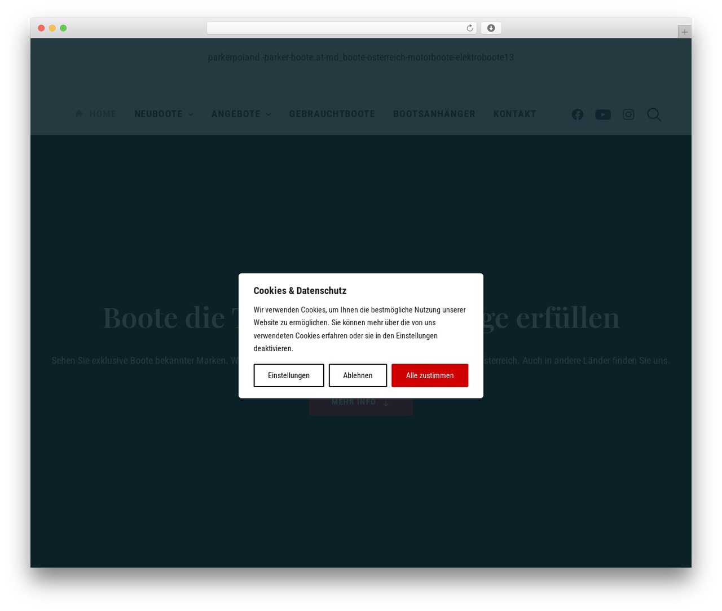Click the macOS green maximize button

point(63,28)
